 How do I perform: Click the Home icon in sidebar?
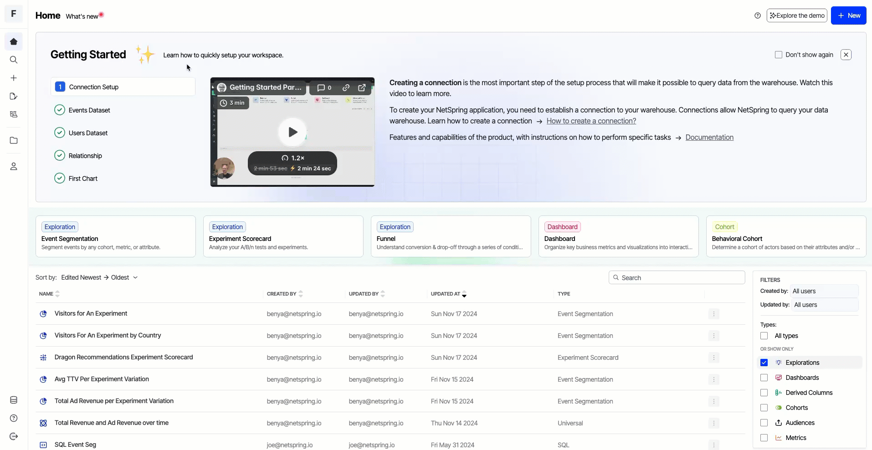click(x=14, y=41)
